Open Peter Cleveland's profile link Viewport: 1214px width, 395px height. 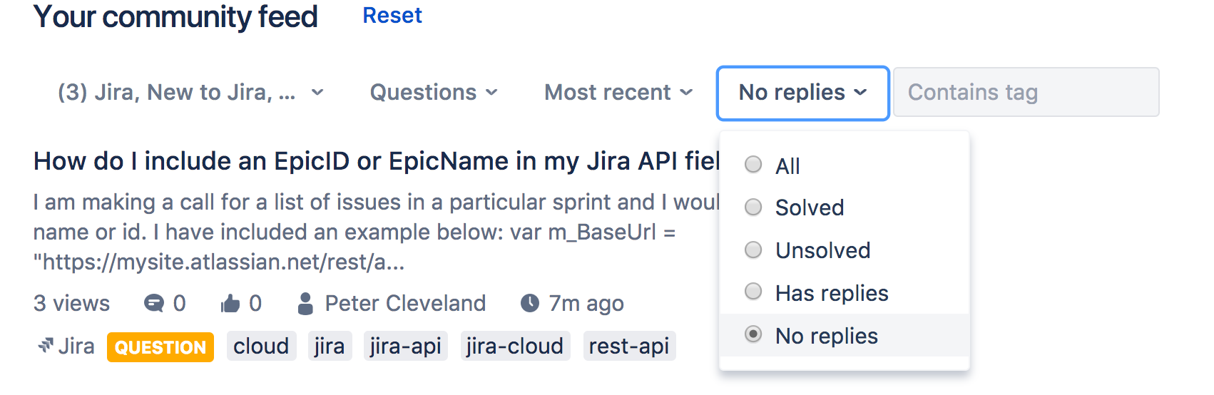405,304
